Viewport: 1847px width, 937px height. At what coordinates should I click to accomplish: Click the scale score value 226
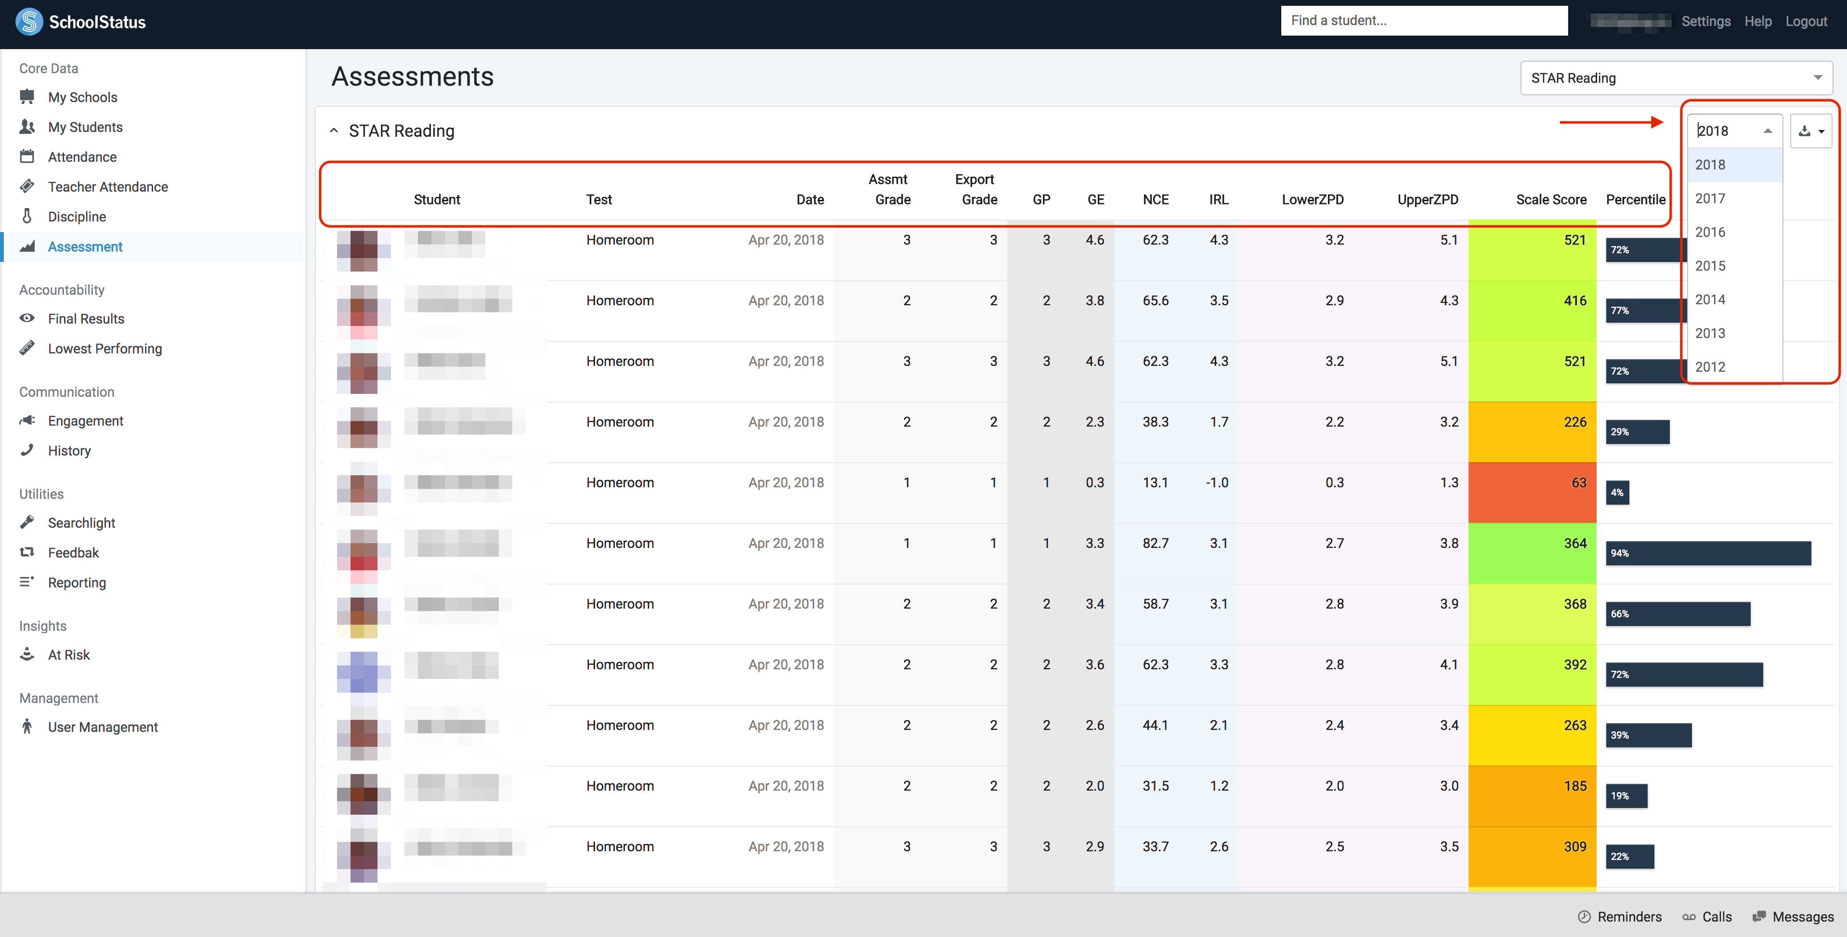coord(1574,421)
